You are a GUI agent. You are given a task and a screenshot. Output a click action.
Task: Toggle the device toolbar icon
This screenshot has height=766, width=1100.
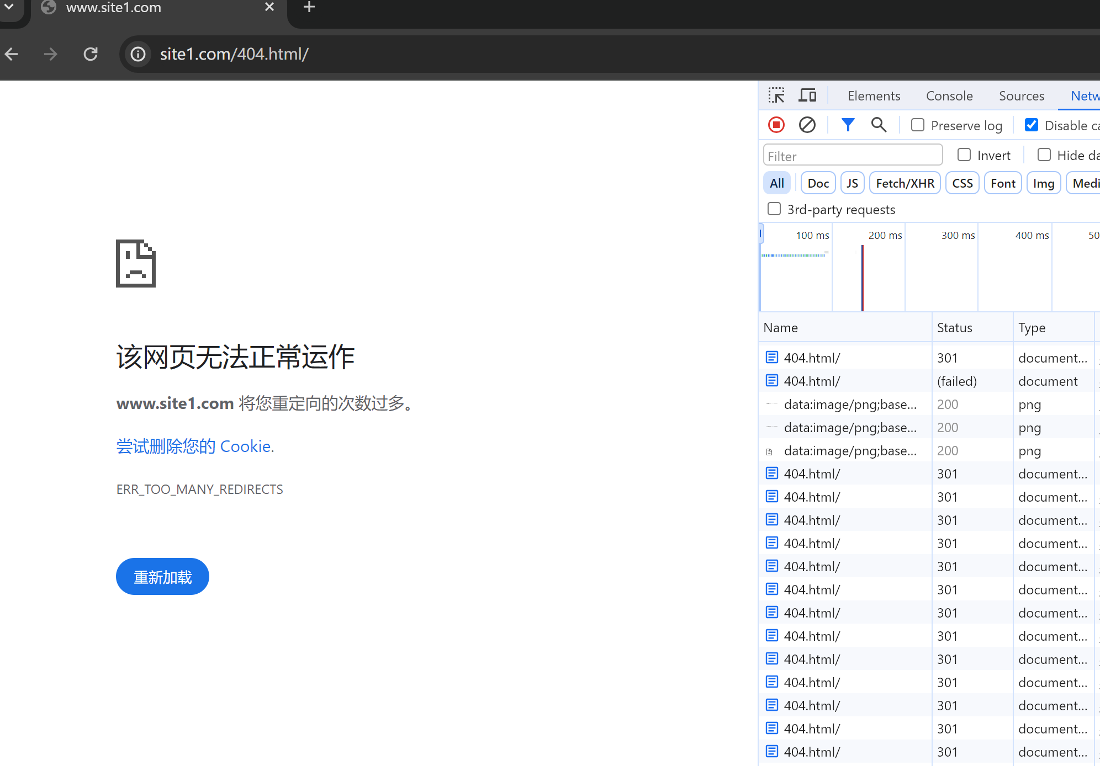pyautogui.click(x=807, y=95)
